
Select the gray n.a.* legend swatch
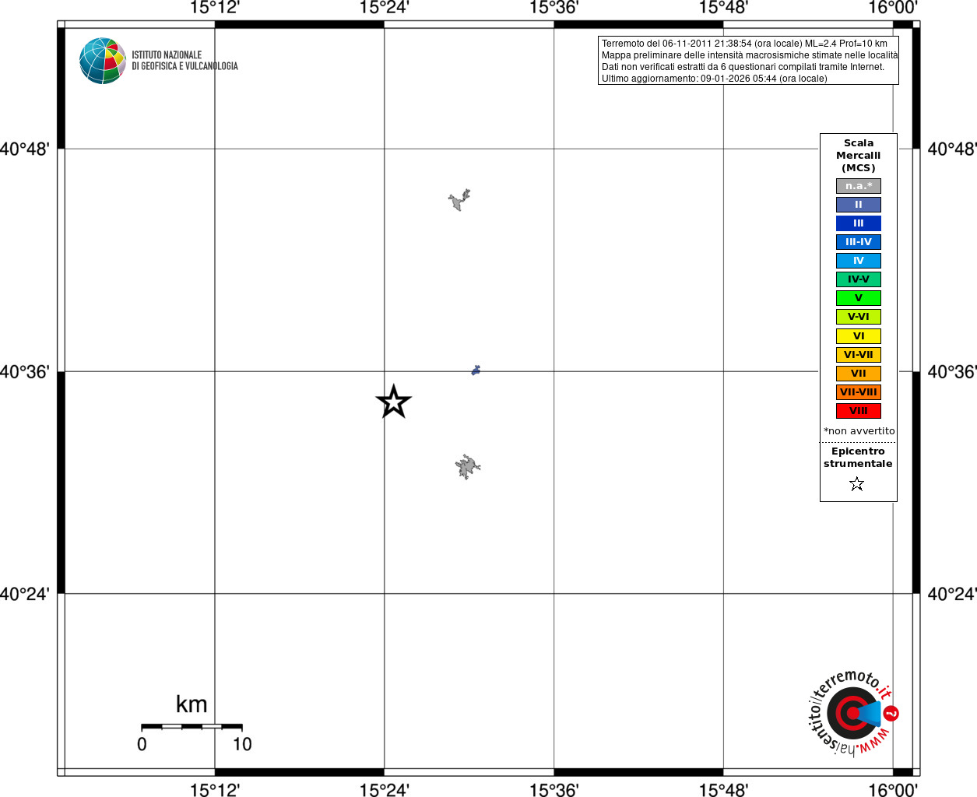tap(859, 186)
